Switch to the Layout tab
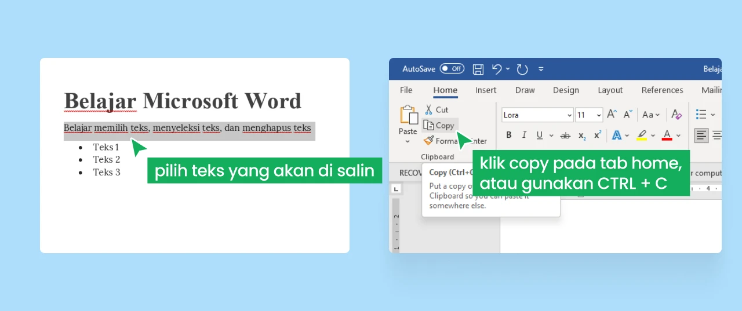The image size is (742, 311). [610, 90]
